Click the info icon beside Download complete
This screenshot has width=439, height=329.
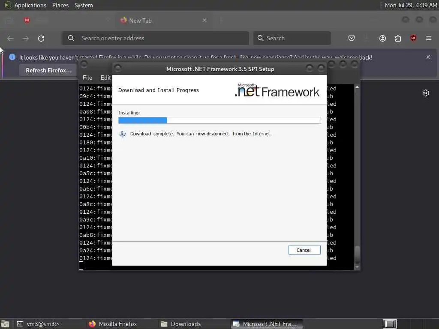click(x=122, y=134)
